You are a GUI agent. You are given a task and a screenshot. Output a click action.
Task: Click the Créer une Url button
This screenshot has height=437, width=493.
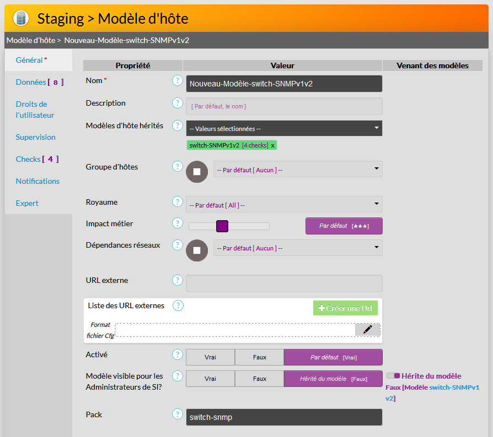(345, 308)
